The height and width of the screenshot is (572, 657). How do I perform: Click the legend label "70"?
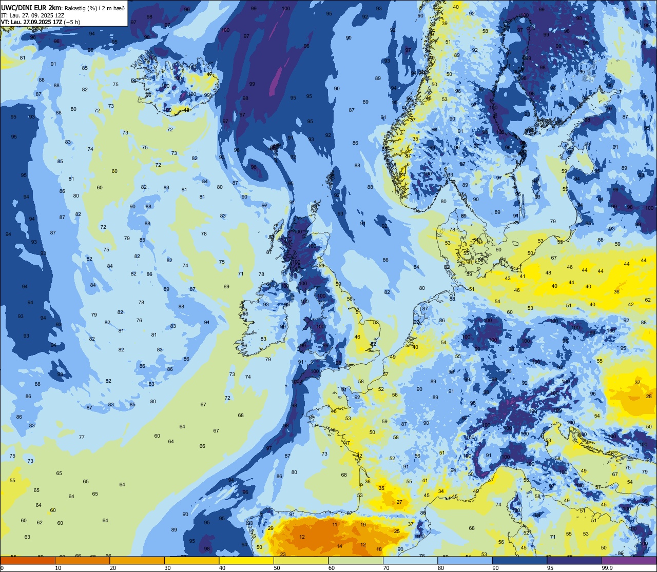point(386,568)
